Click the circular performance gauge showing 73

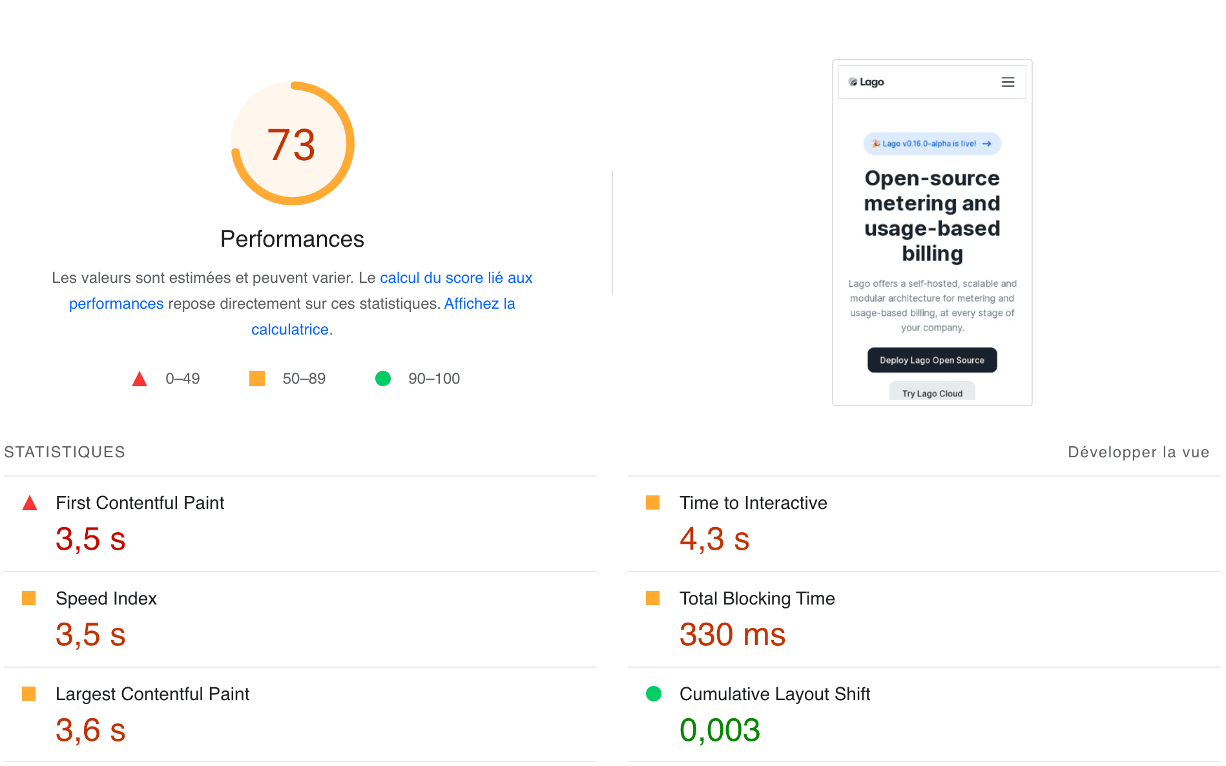(292, 144)
